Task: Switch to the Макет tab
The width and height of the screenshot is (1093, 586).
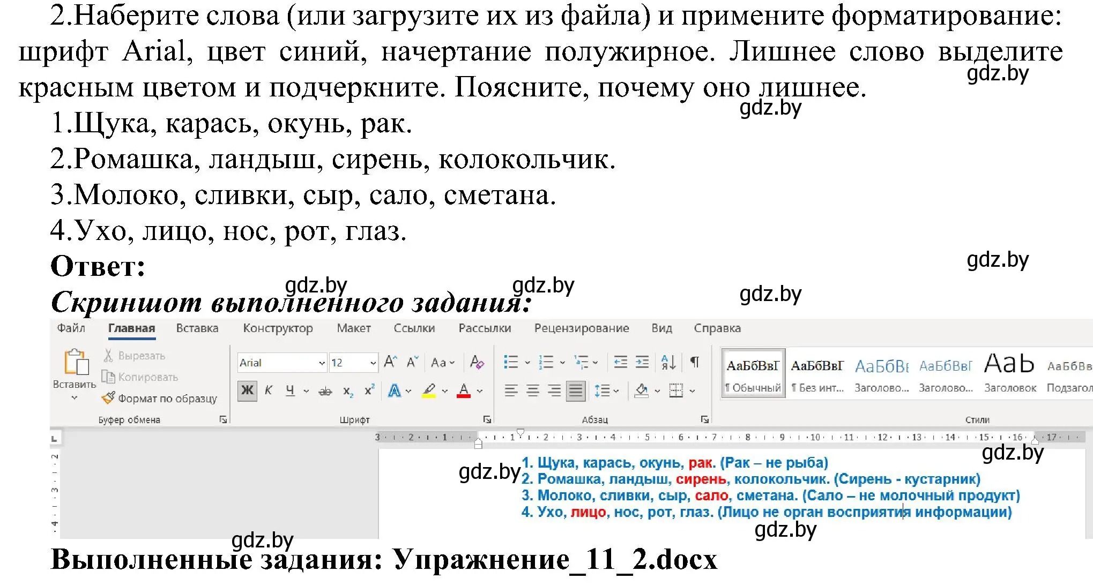Action: 354,328
